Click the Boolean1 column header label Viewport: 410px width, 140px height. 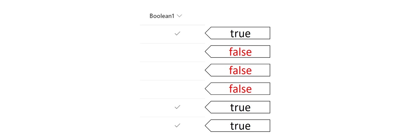(x=162, y=16)
